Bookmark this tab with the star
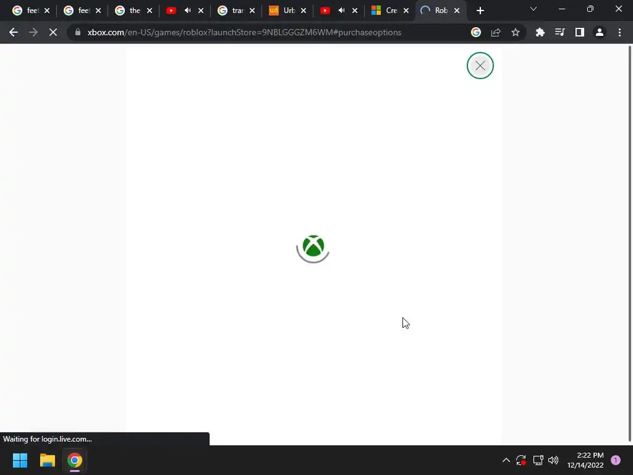The image size is (633, 475). (516, 32)
